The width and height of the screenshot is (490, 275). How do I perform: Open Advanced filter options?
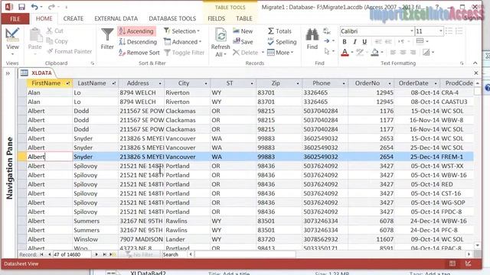pos(182,42)
